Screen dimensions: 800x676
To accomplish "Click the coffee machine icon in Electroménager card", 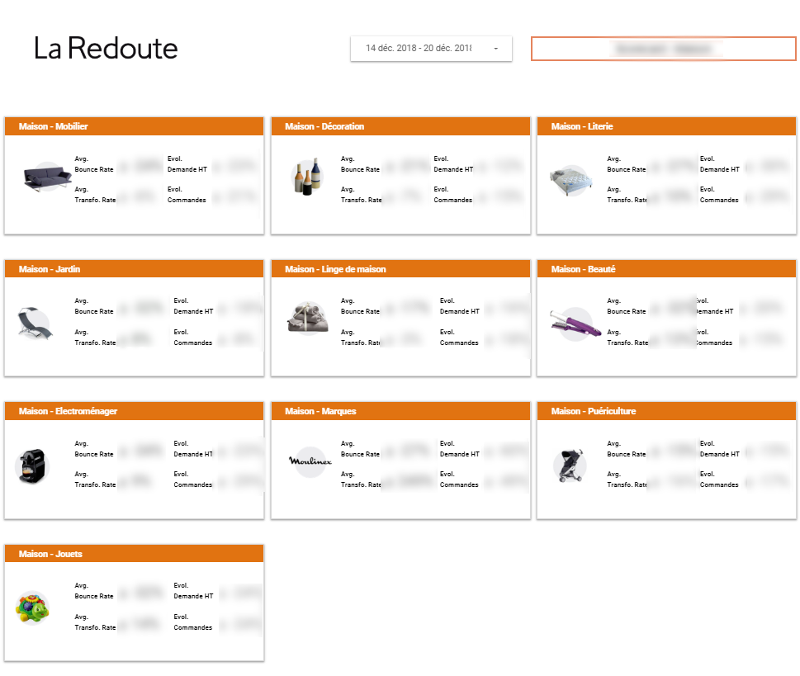I will (32, 466).
